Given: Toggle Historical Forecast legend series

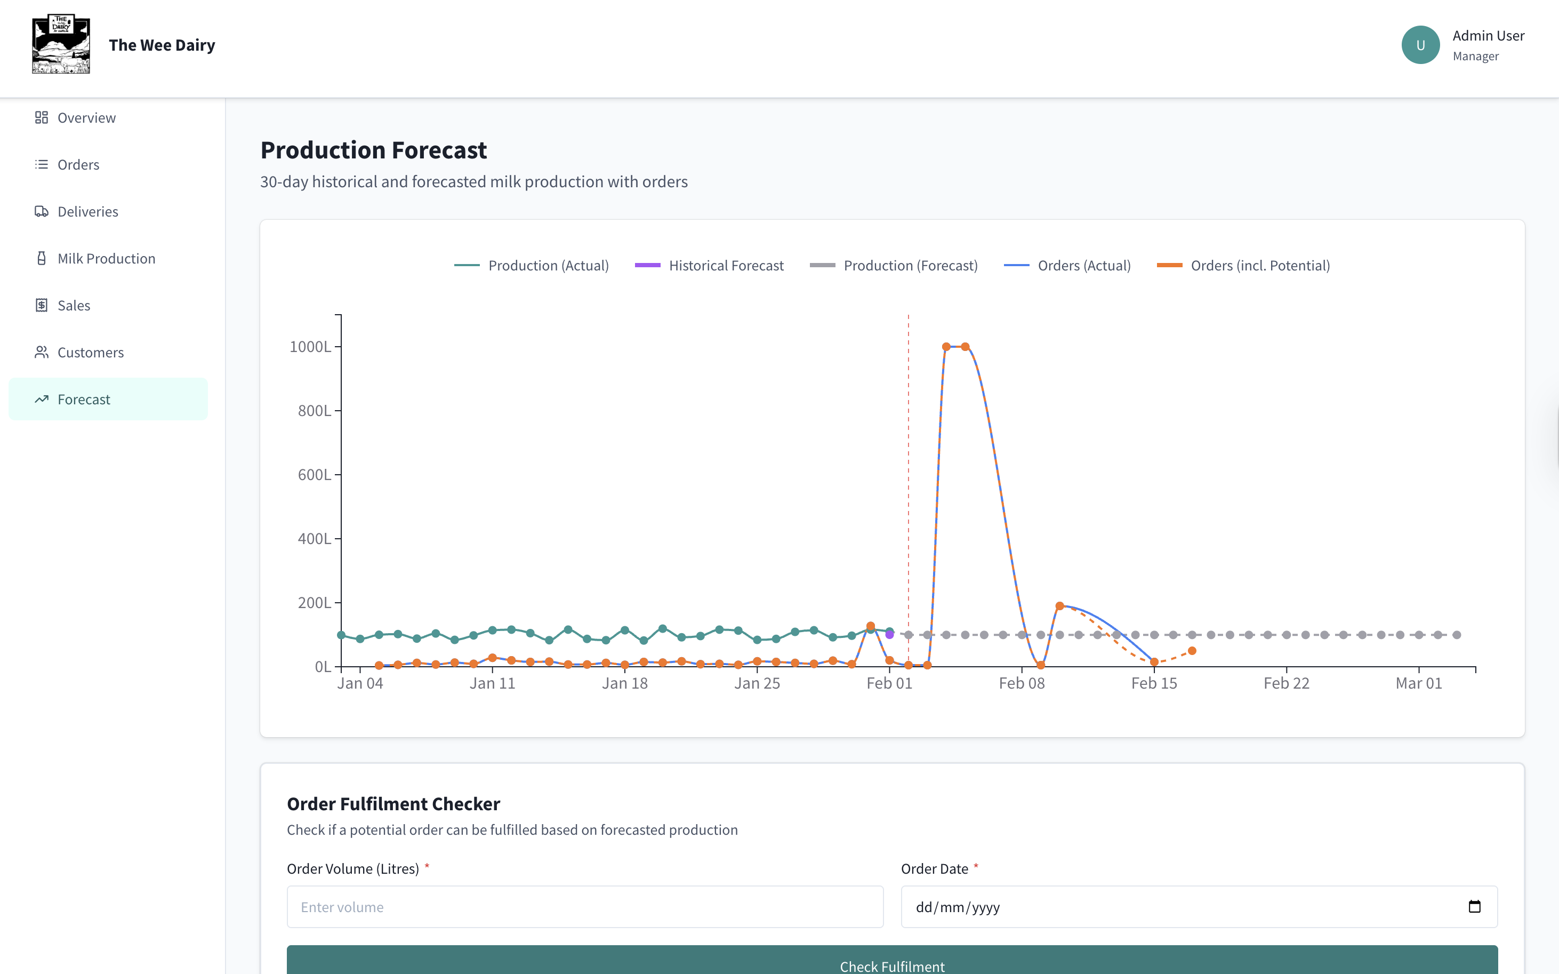Looking at the screenshot, I should [726, 266].
